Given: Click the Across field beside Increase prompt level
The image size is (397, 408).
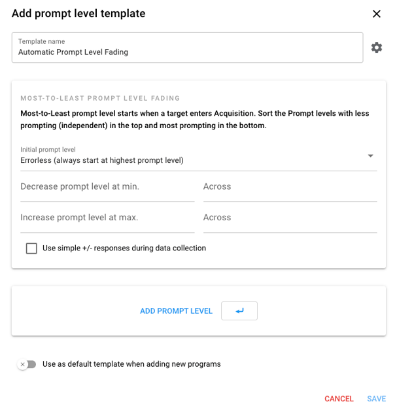Looking at the screenshot, I should point(290,218).
